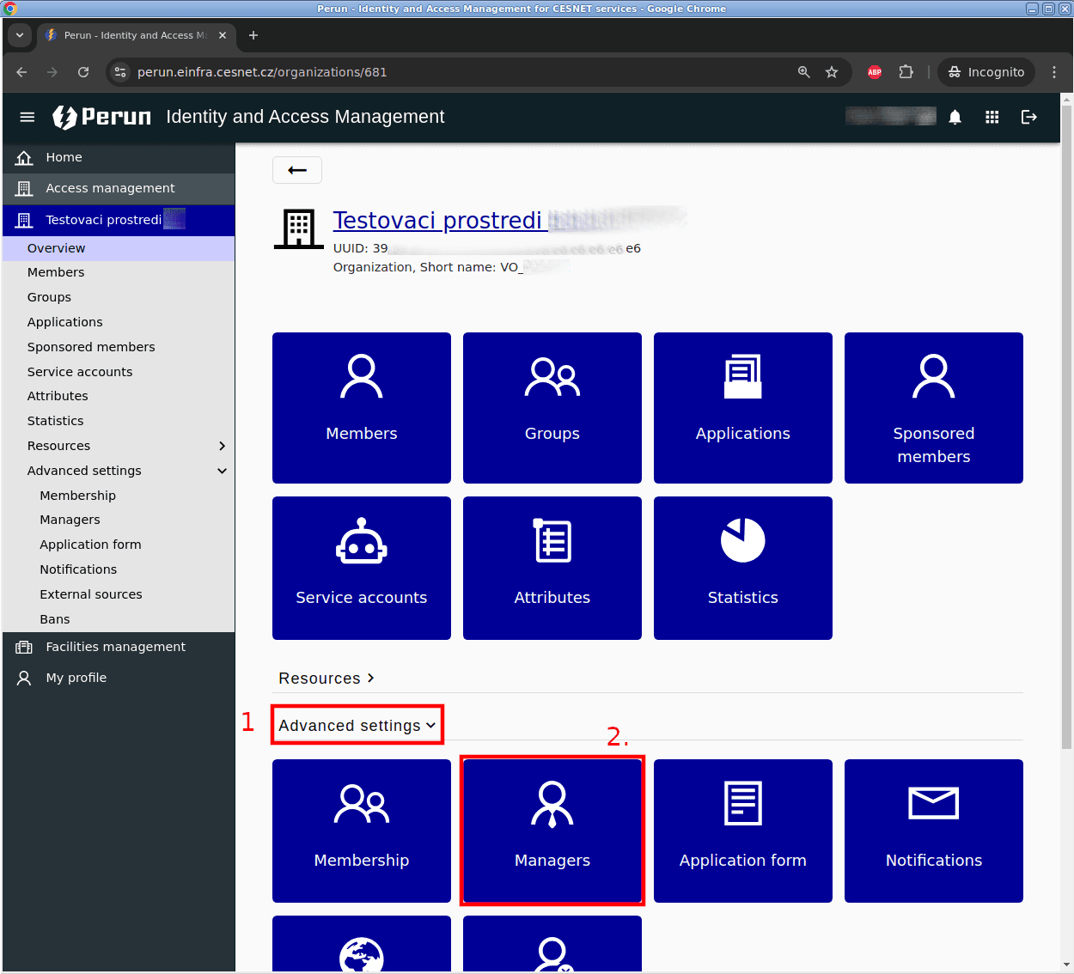Click the Notifications envelope tile

pos(933,831)
